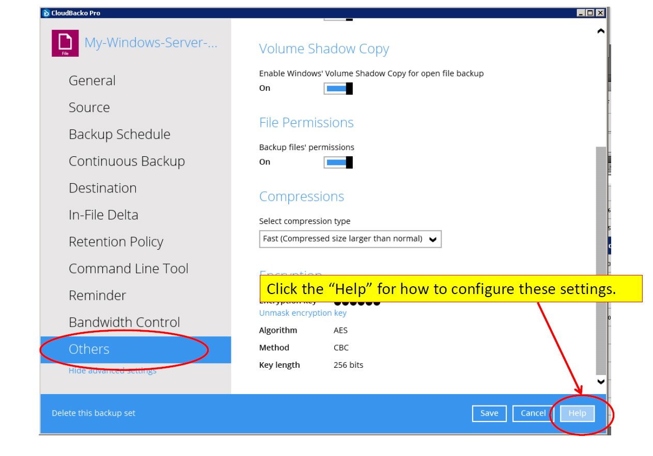
Task: Toggle the backup files' permissions switch
Action: coord(338,162)
